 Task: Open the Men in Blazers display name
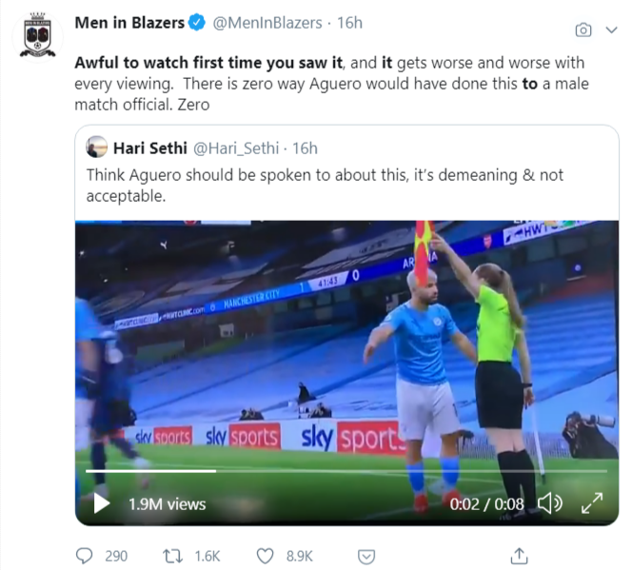[128, 23]
